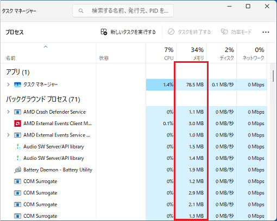Image resolution: width=277 pixels, height=221 pixels.
Task: Click the 78.5 MB memory value
Action: click(x=195, y=84)
